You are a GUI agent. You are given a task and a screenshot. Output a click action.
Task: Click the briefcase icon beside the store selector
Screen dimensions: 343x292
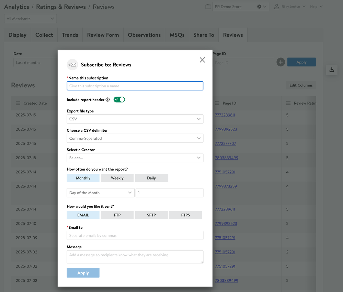[208, 7]
